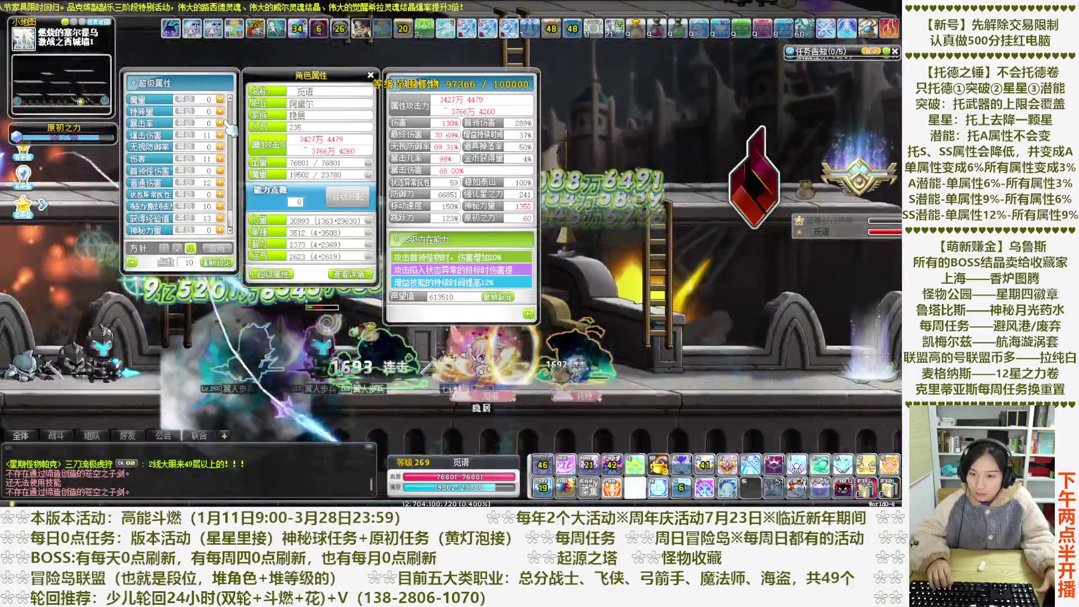Click the 自动分配 auto-assign button

348,197
